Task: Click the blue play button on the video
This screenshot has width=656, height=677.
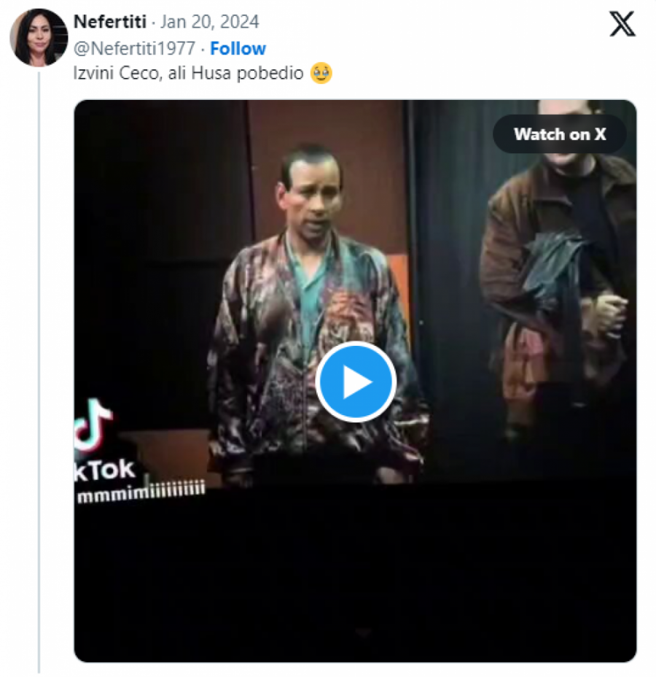Action: pos(356,382)
